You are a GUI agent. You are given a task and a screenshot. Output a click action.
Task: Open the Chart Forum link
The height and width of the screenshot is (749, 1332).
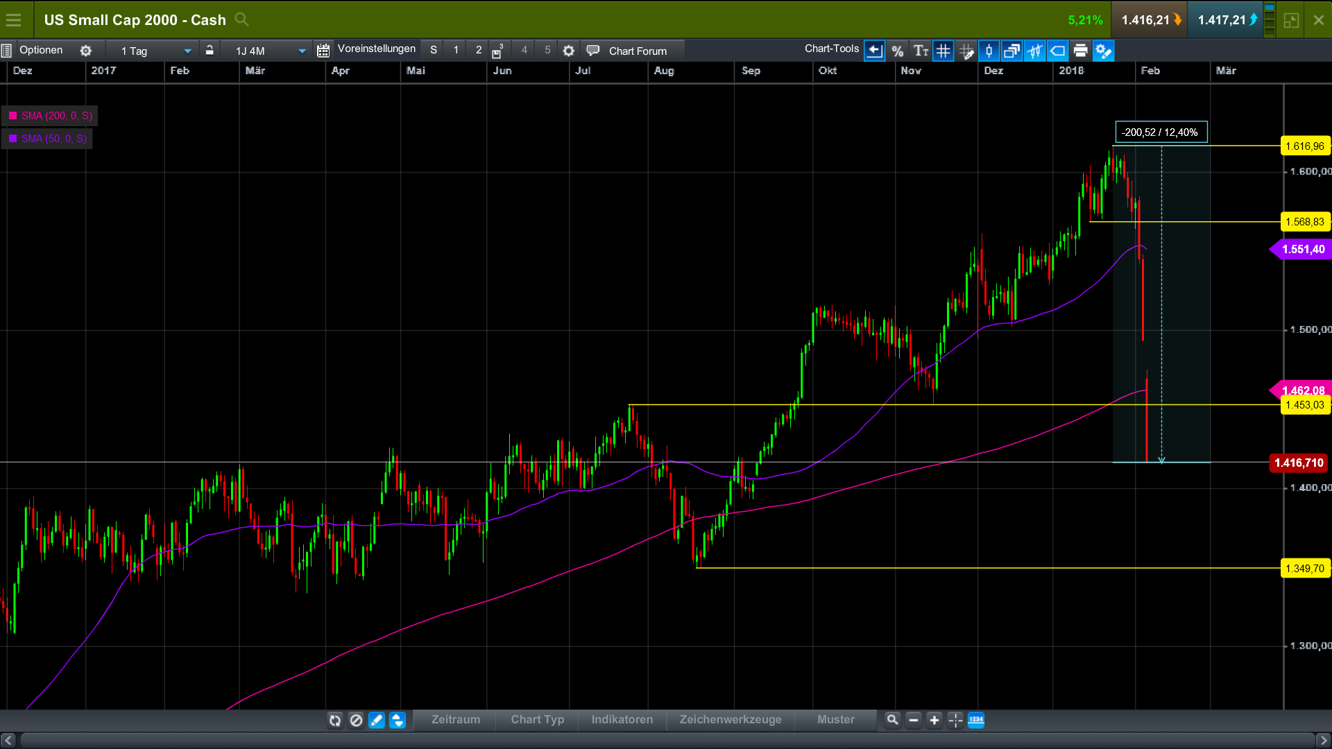tap(637, 51)
